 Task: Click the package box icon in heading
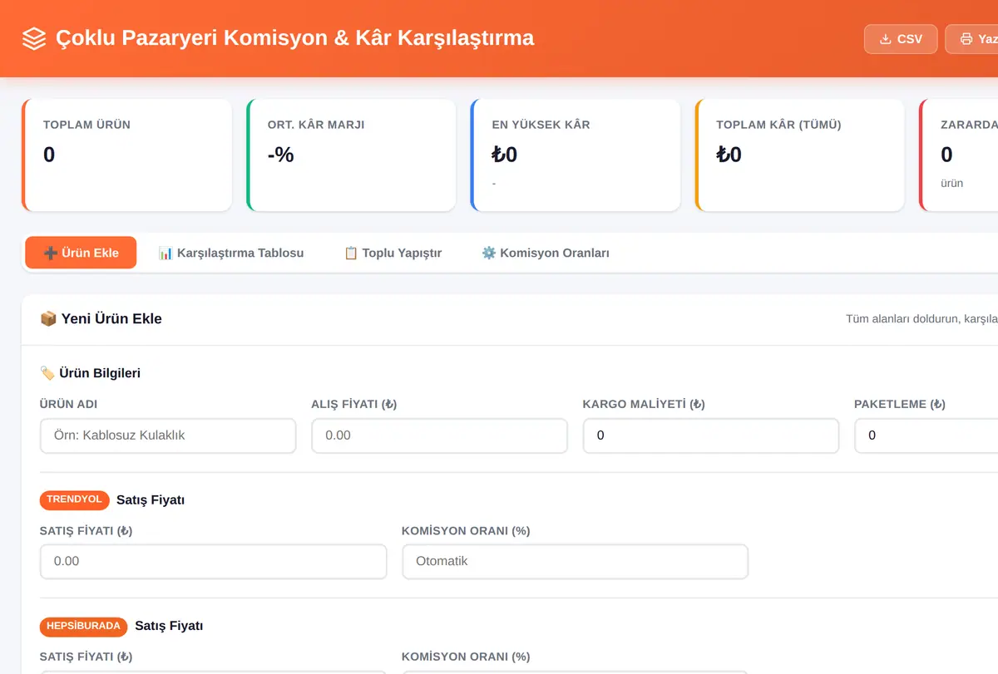point(48,318)
